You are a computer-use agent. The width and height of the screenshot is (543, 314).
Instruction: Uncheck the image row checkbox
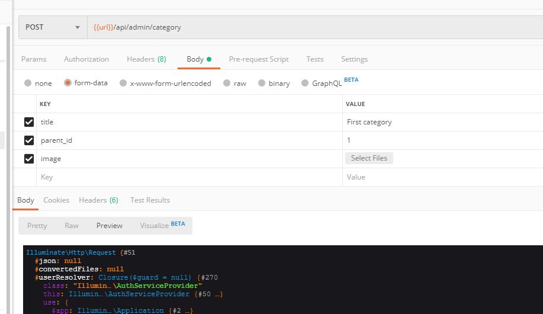pos(29,159)
